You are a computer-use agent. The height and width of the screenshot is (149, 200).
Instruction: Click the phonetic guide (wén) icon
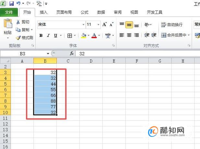108,36
